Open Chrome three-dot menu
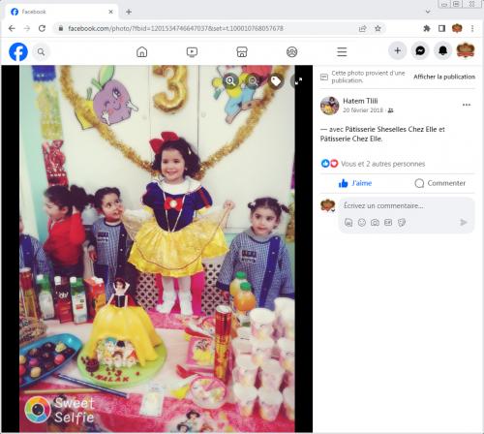 tap(472, 28)
